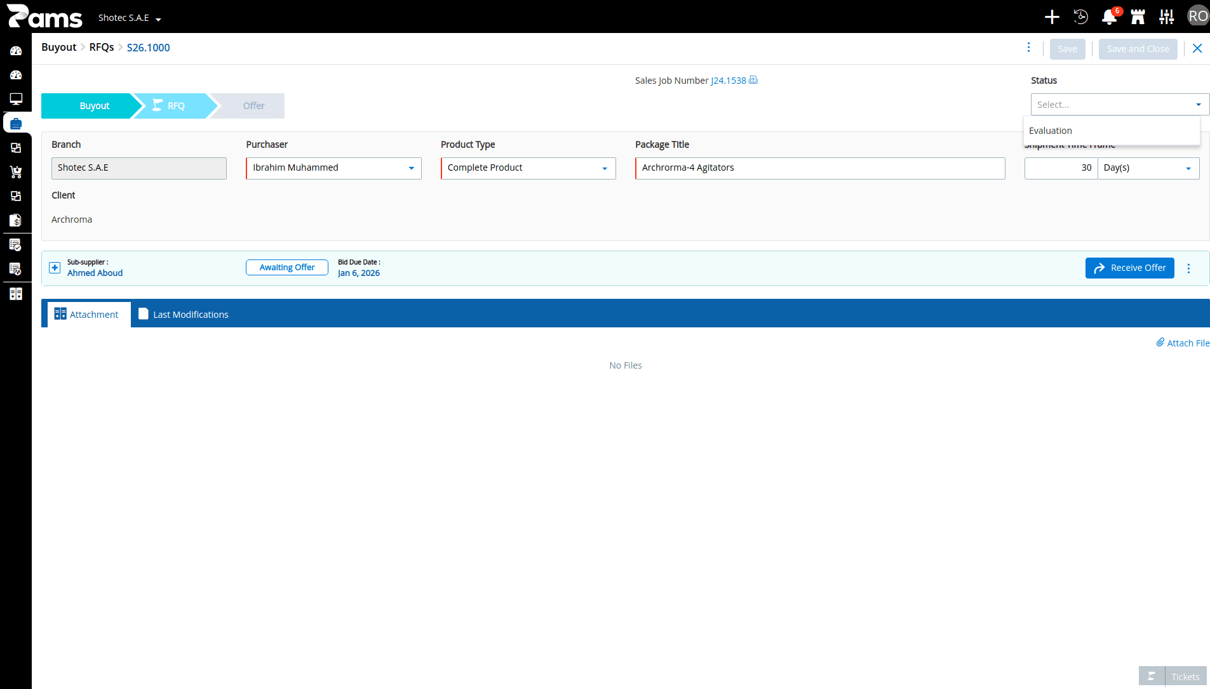Copy the Sales Job Number icon
The height and width of the screenshot is (689, 1210).
753,80
